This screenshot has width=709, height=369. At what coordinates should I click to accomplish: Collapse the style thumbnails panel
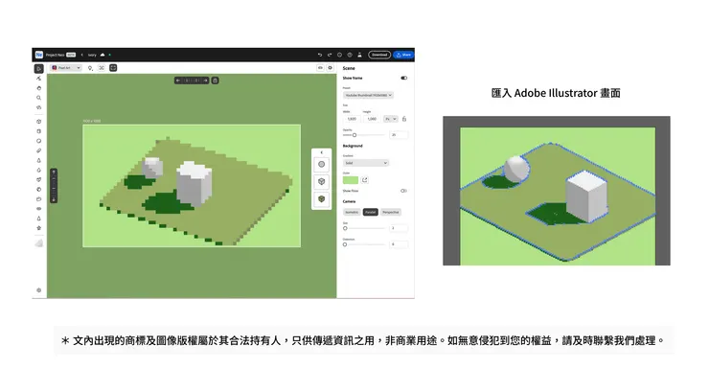coord(322,152)
